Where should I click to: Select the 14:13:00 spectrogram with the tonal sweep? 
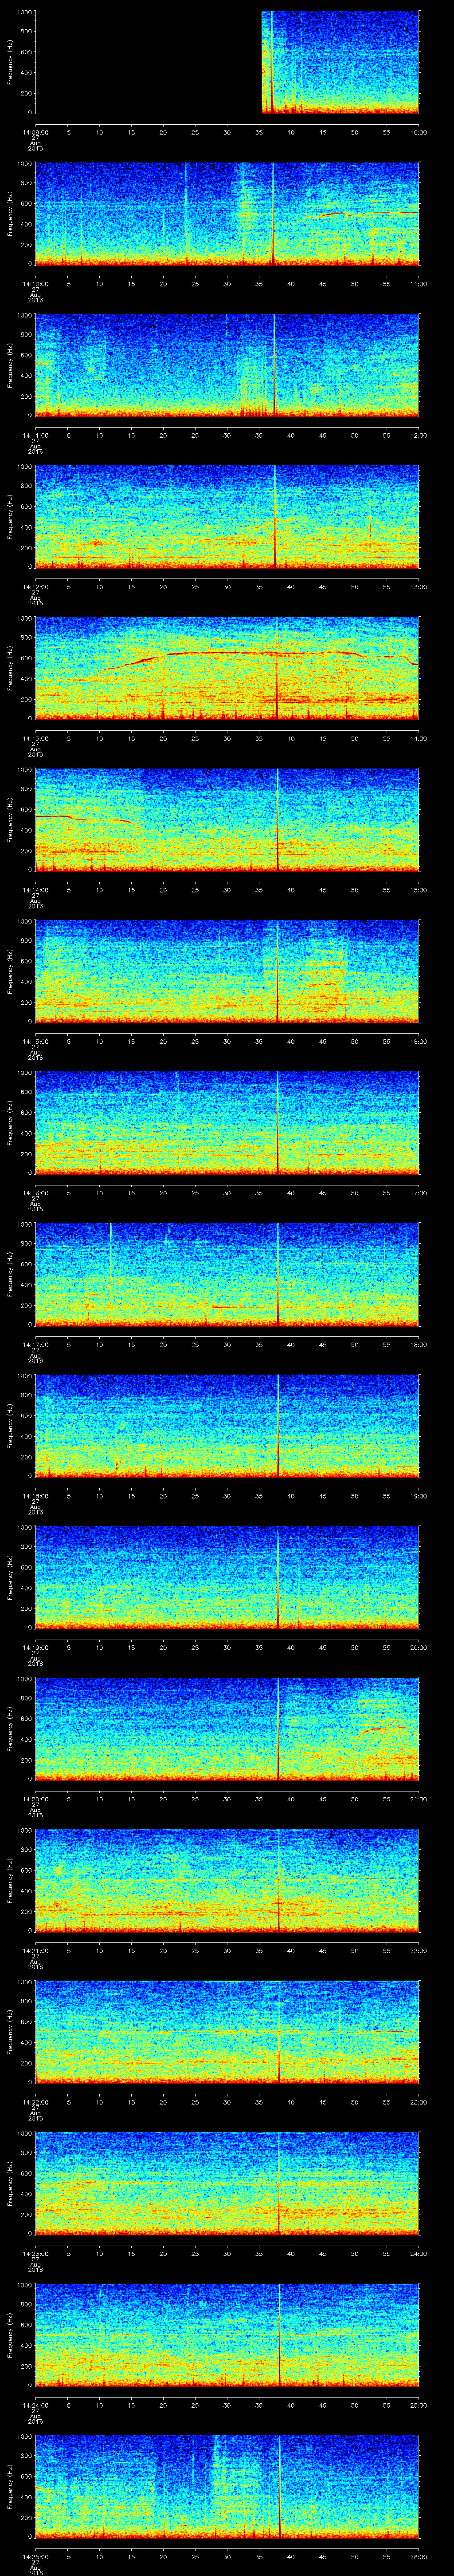[x=227, y=668]
